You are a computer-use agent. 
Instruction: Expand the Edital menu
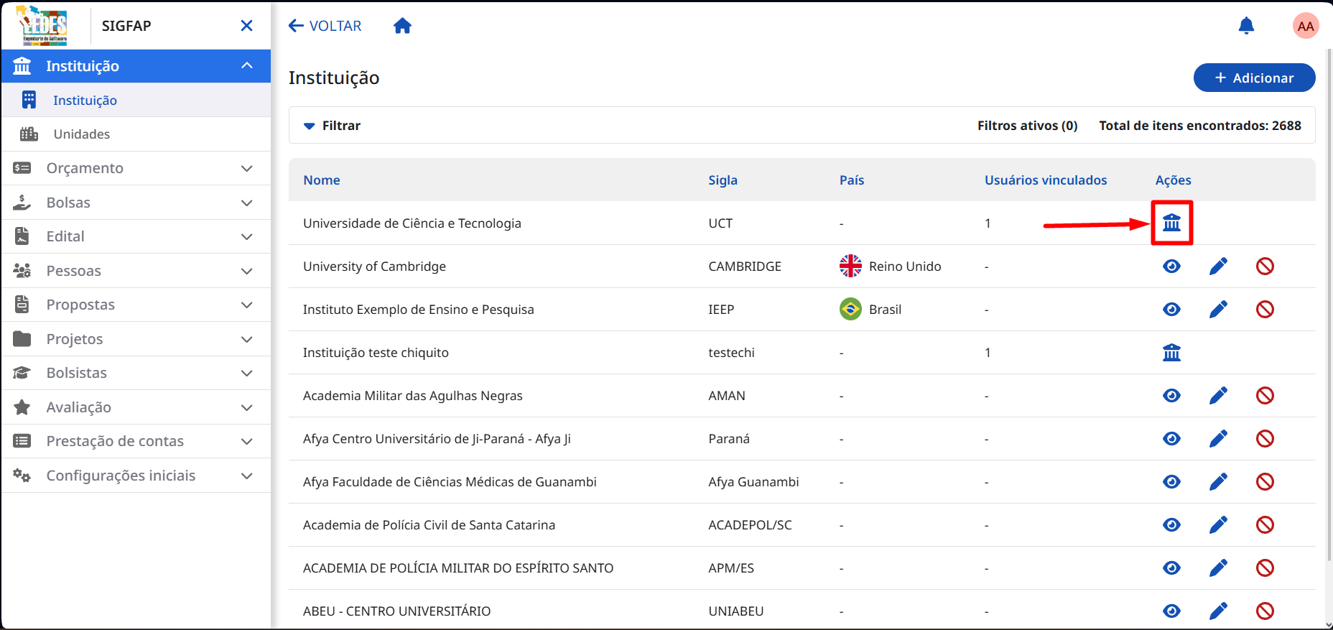pyautogui.click(x=136, y=236)
